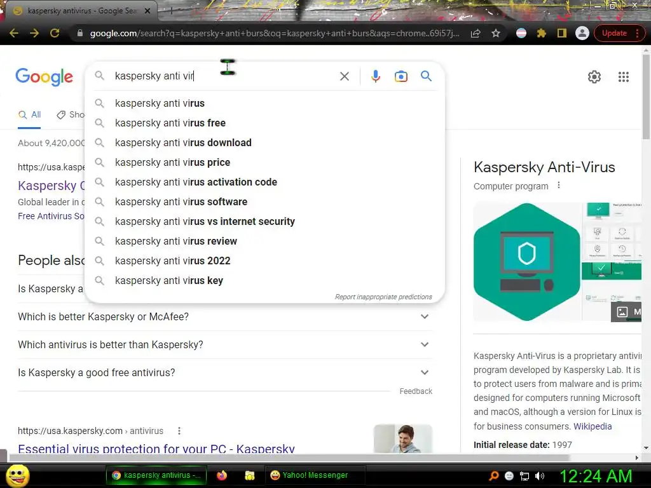Switch to Chrome 'kaspersky antivirus' taskbar button

[x=156, y=475]
